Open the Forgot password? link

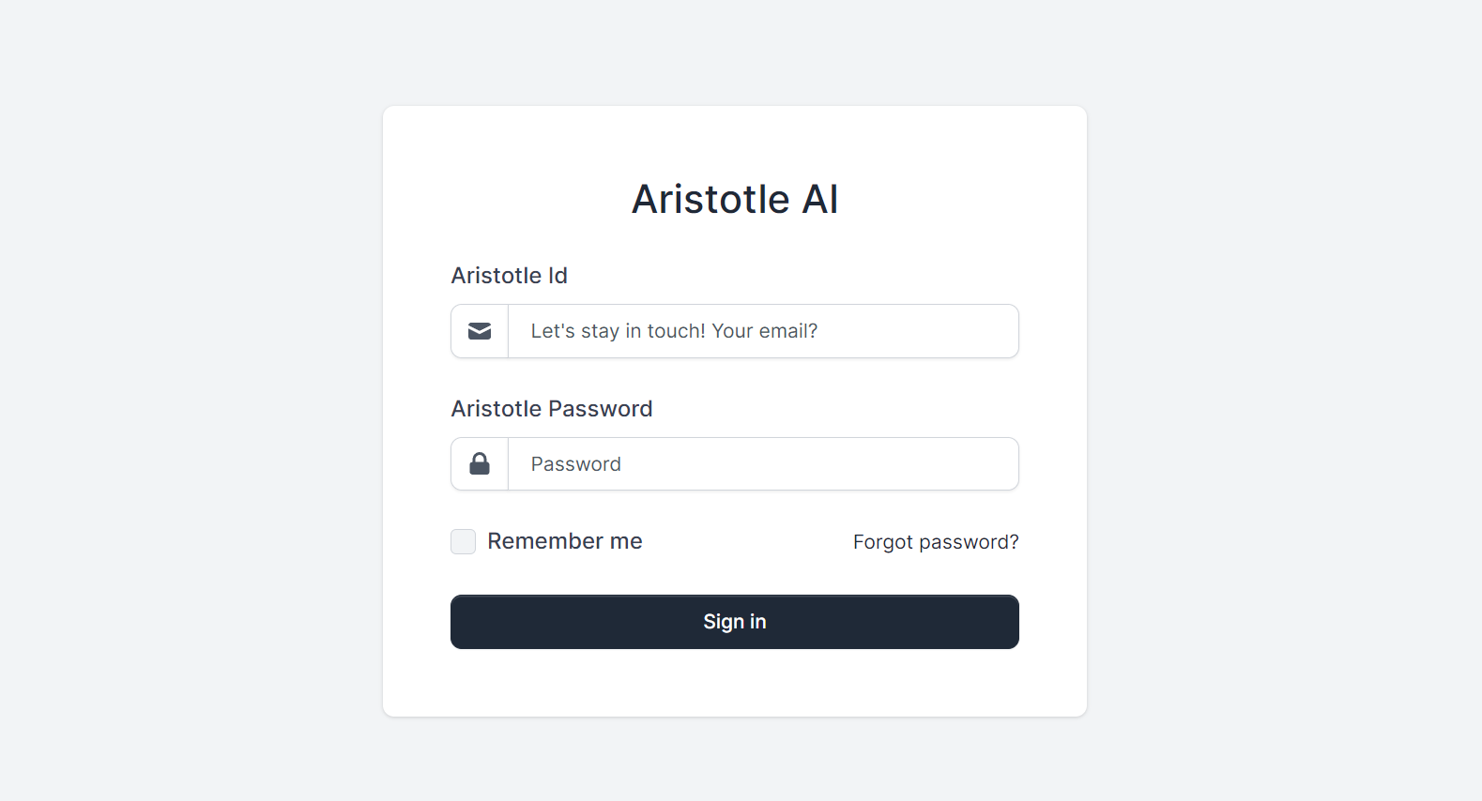pos(935,542)
